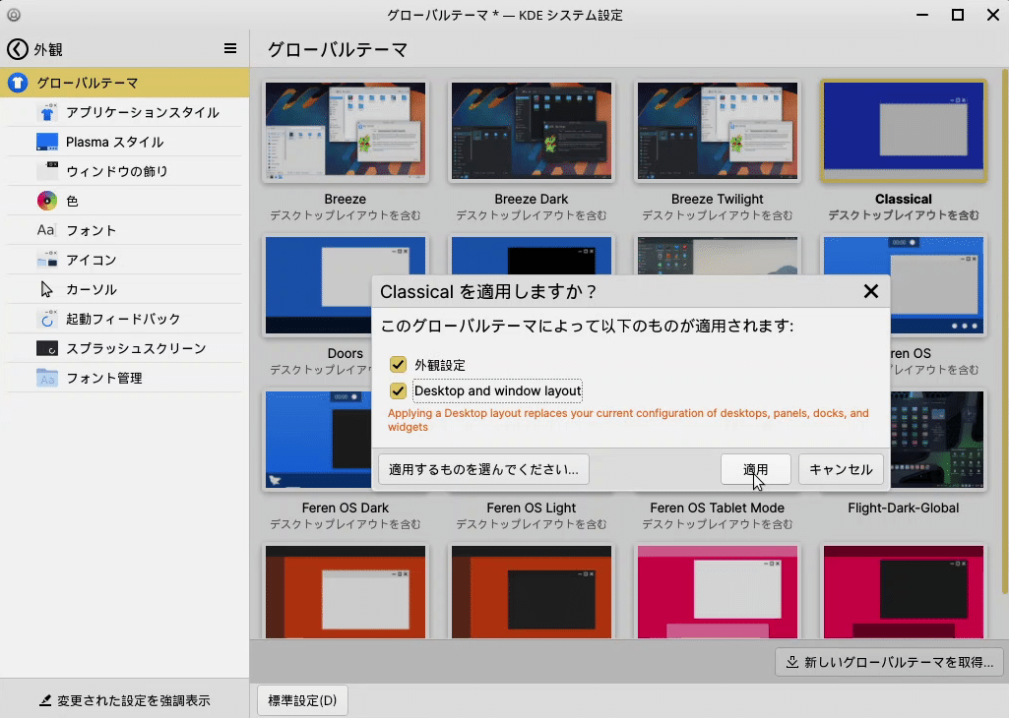Select the dark crimson theme thumbnail
The image size is (1009, 718).
click(904, 592)
